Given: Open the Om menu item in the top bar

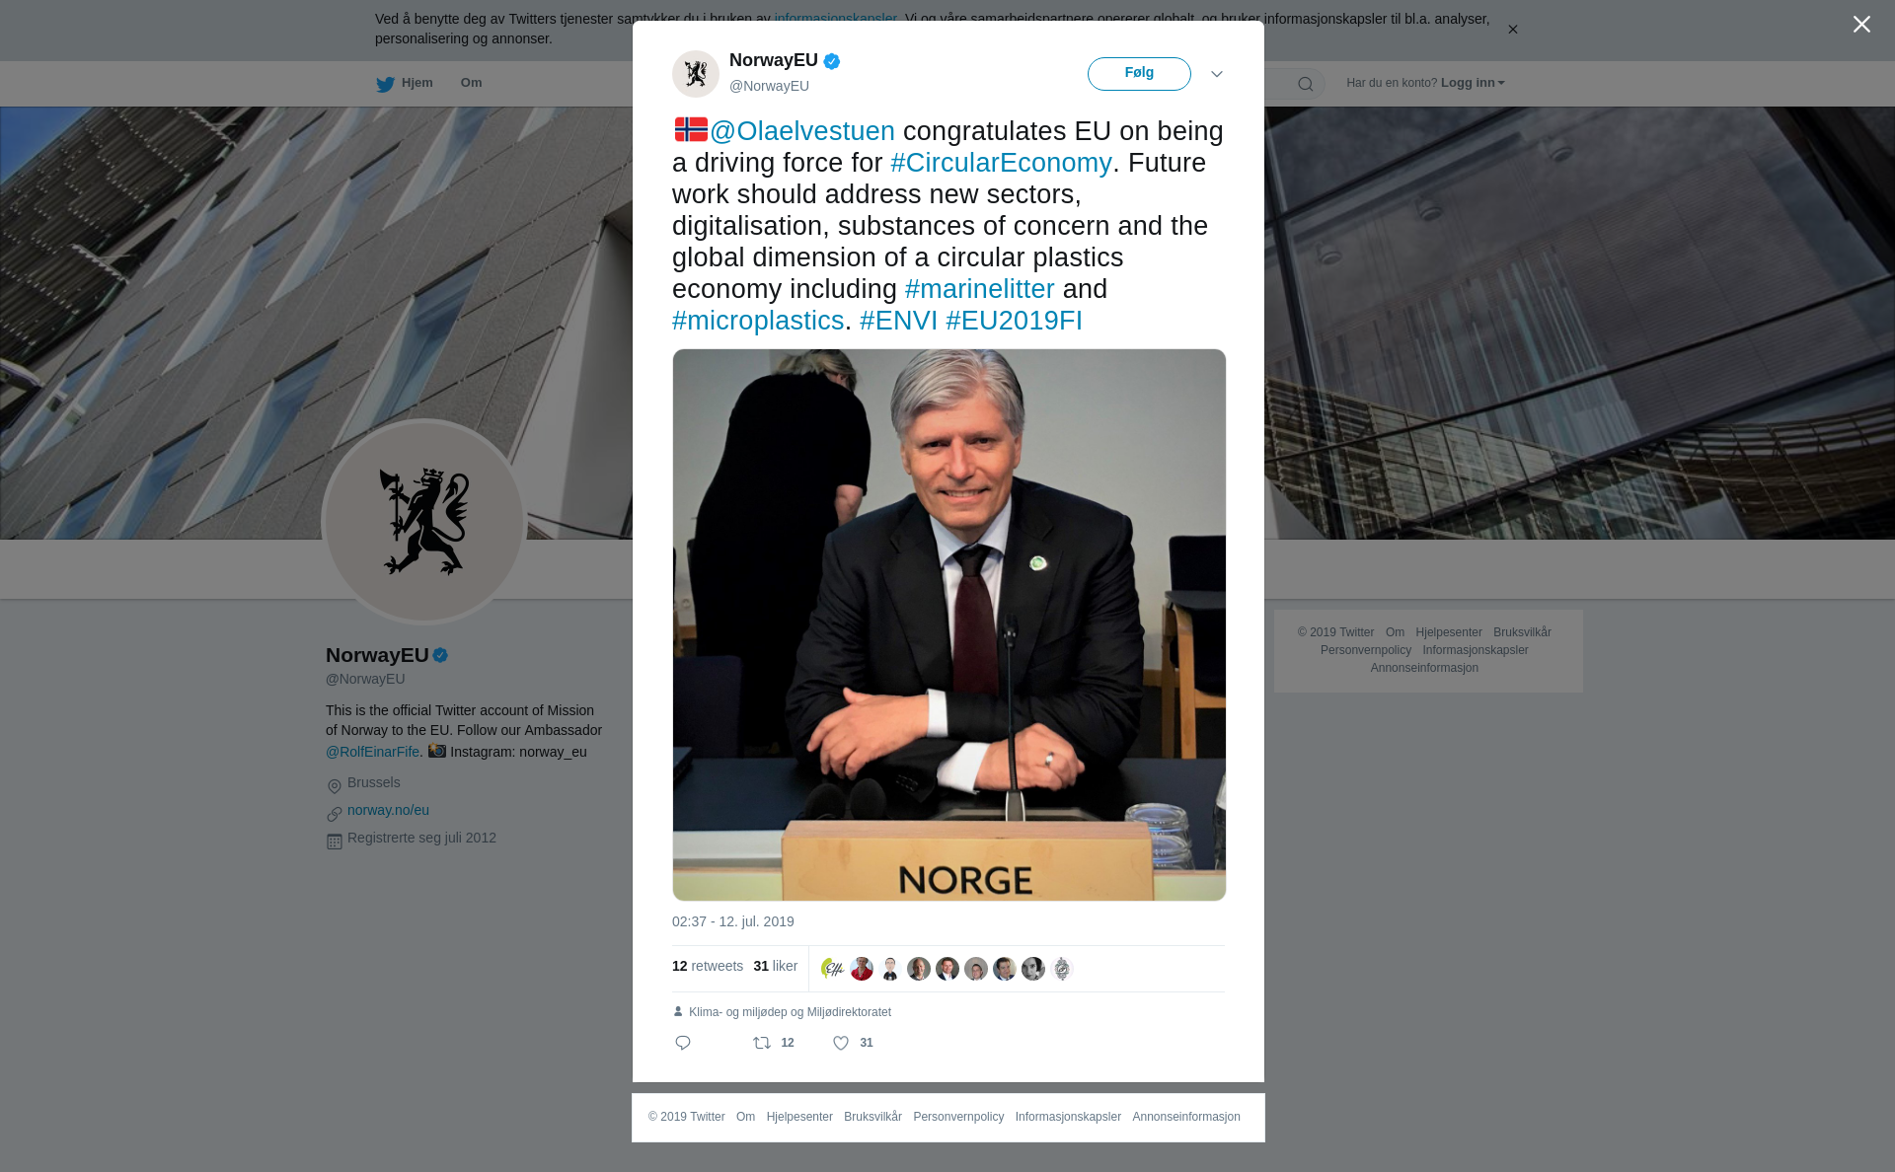Looking at the screenshot, I should 471,83.
